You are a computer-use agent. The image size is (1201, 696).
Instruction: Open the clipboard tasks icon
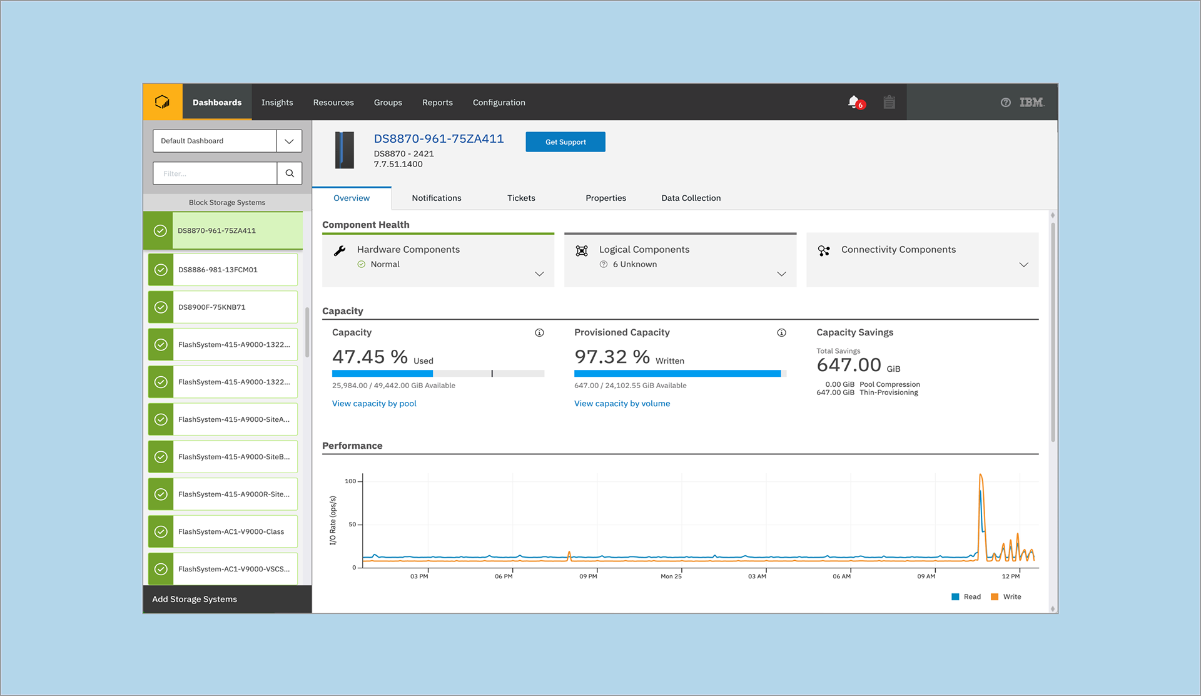(x=889, y=102)
